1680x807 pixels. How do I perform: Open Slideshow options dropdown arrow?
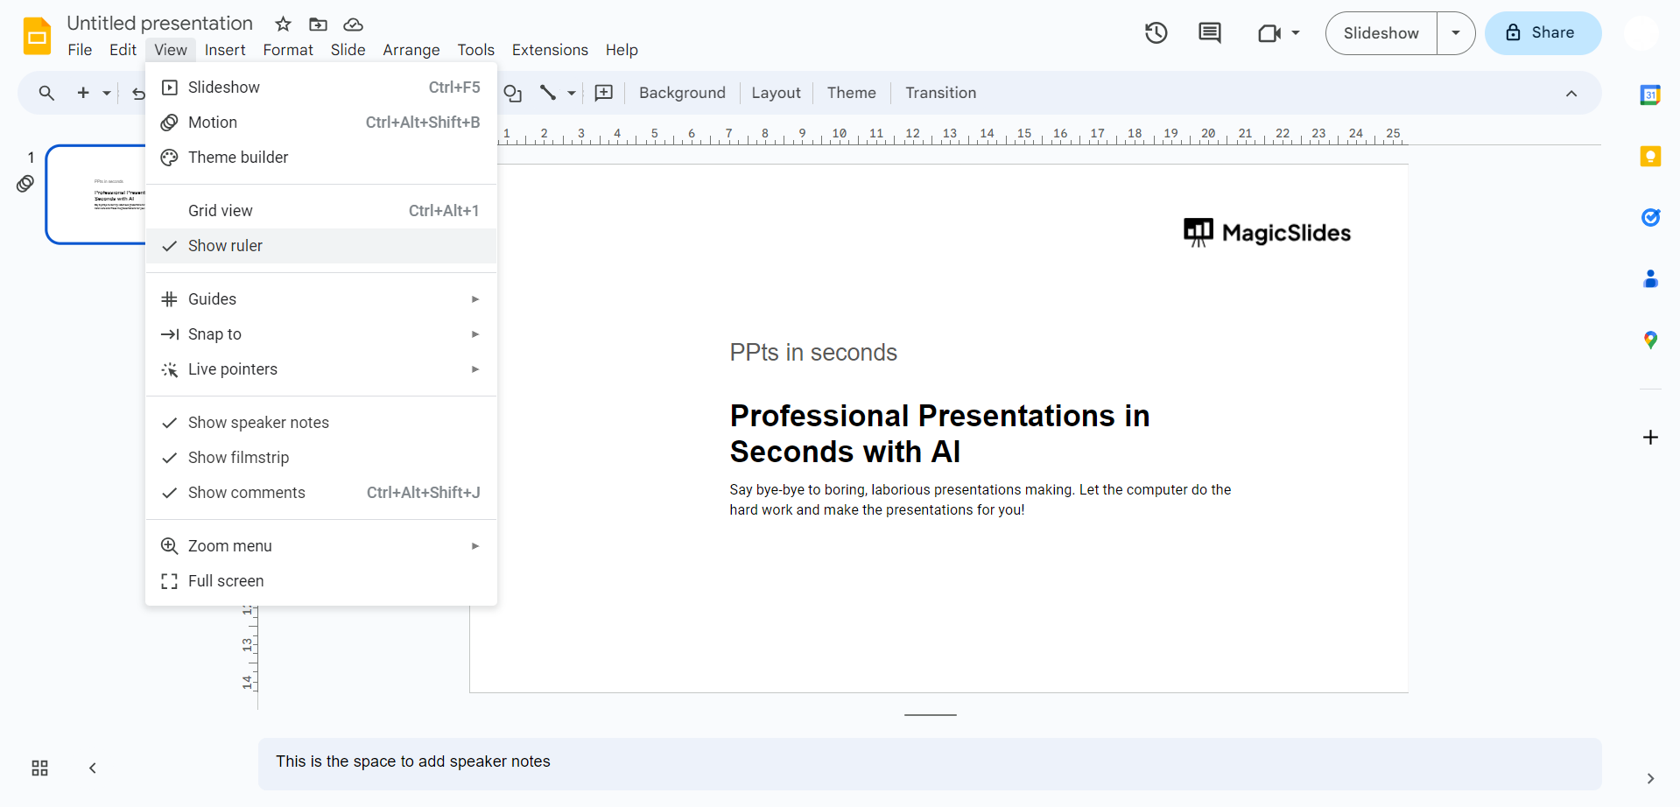[x=1455, y=33]
